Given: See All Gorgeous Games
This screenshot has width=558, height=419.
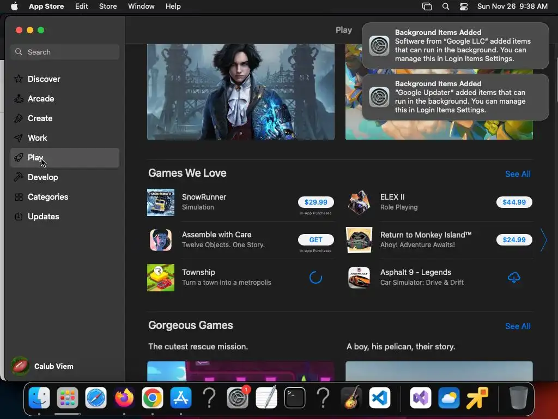Looking at the screenshot, I should 518,326.
